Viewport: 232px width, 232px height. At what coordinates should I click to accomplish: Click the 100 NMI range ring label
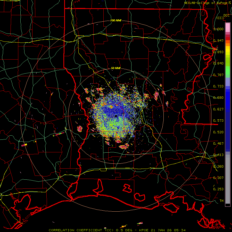[116, 20]
